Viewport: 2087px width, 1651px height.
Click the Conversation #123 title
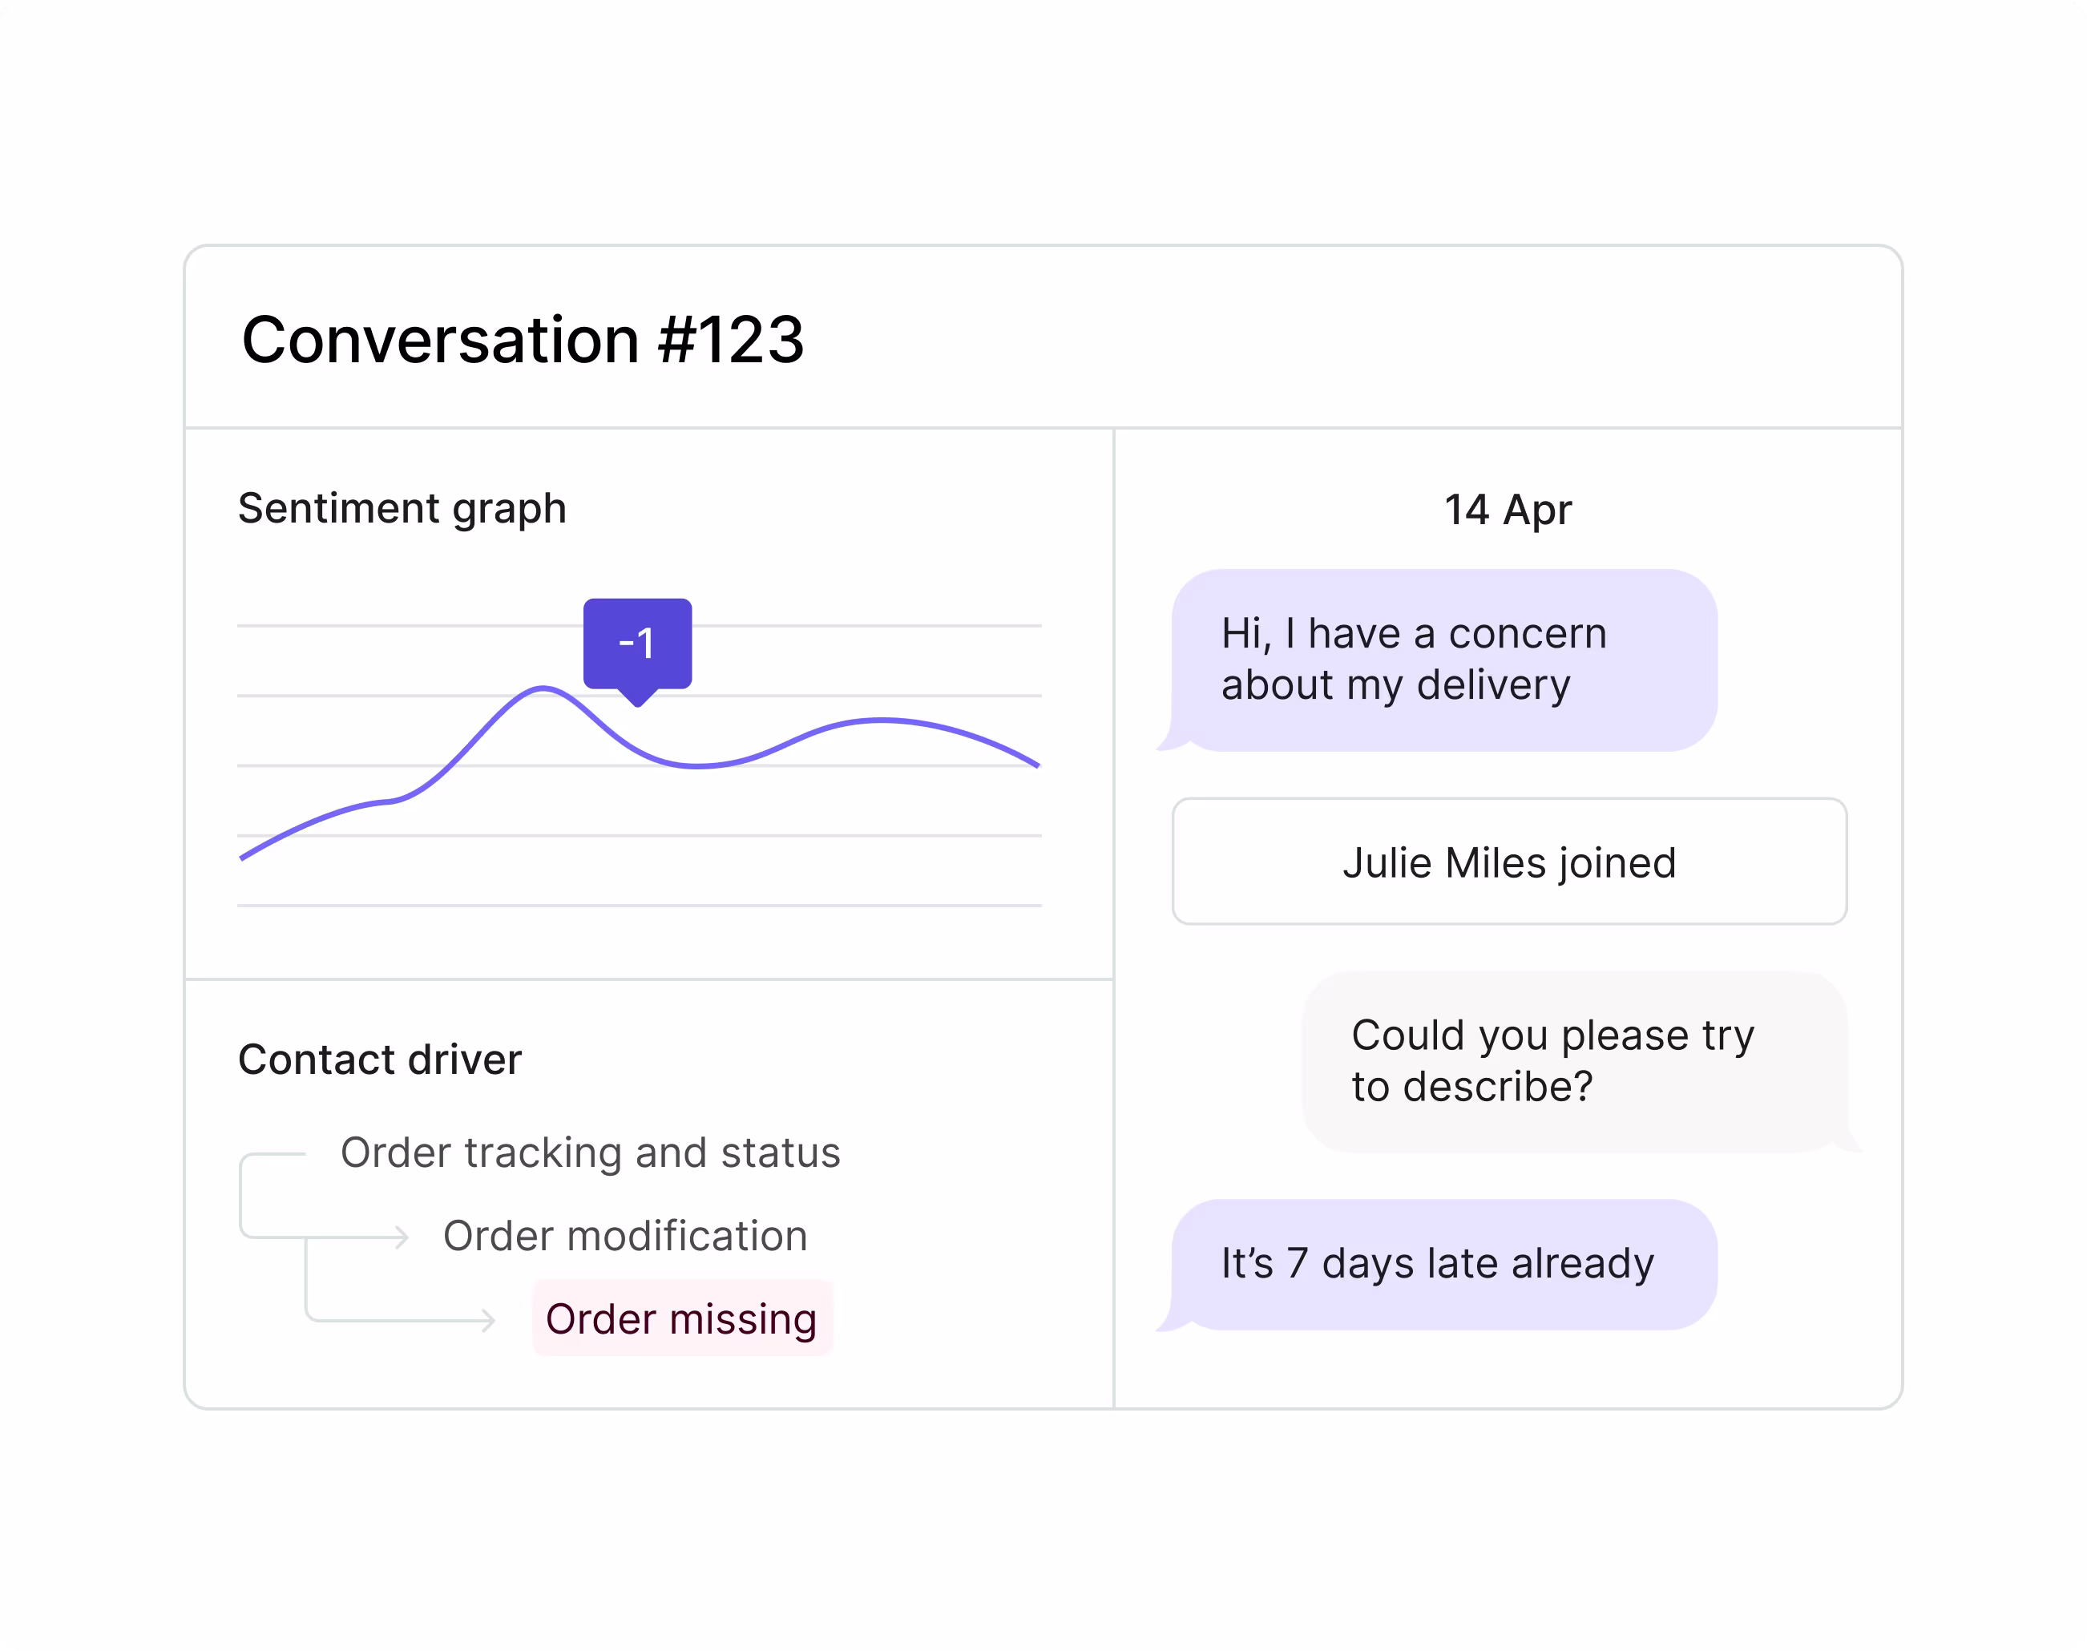(523, 341)
